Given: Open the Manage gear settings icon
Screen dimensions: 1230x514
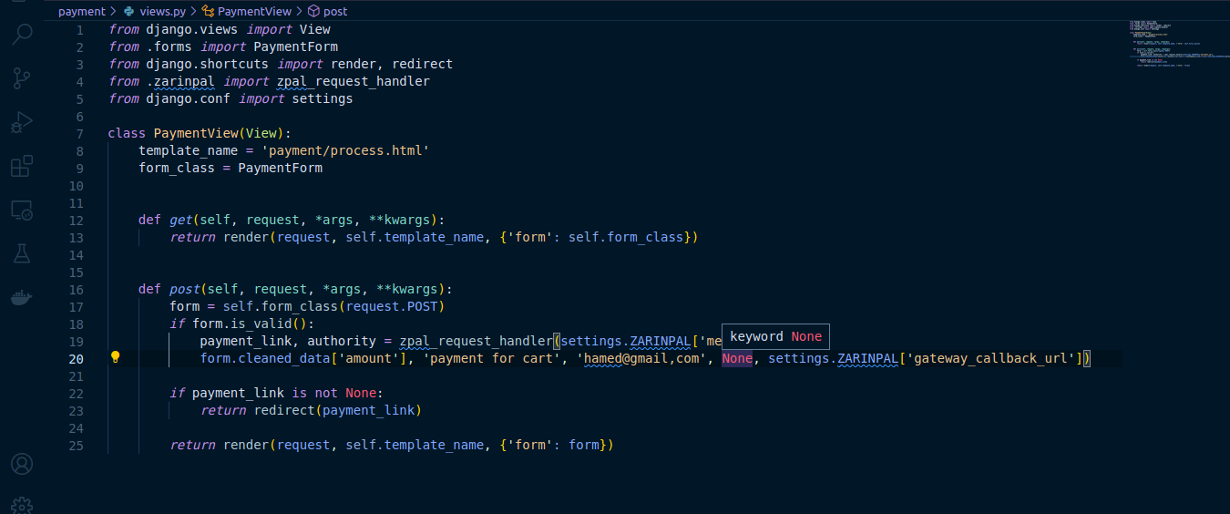Looking at the screenshot, I should (x=22, y=504).
